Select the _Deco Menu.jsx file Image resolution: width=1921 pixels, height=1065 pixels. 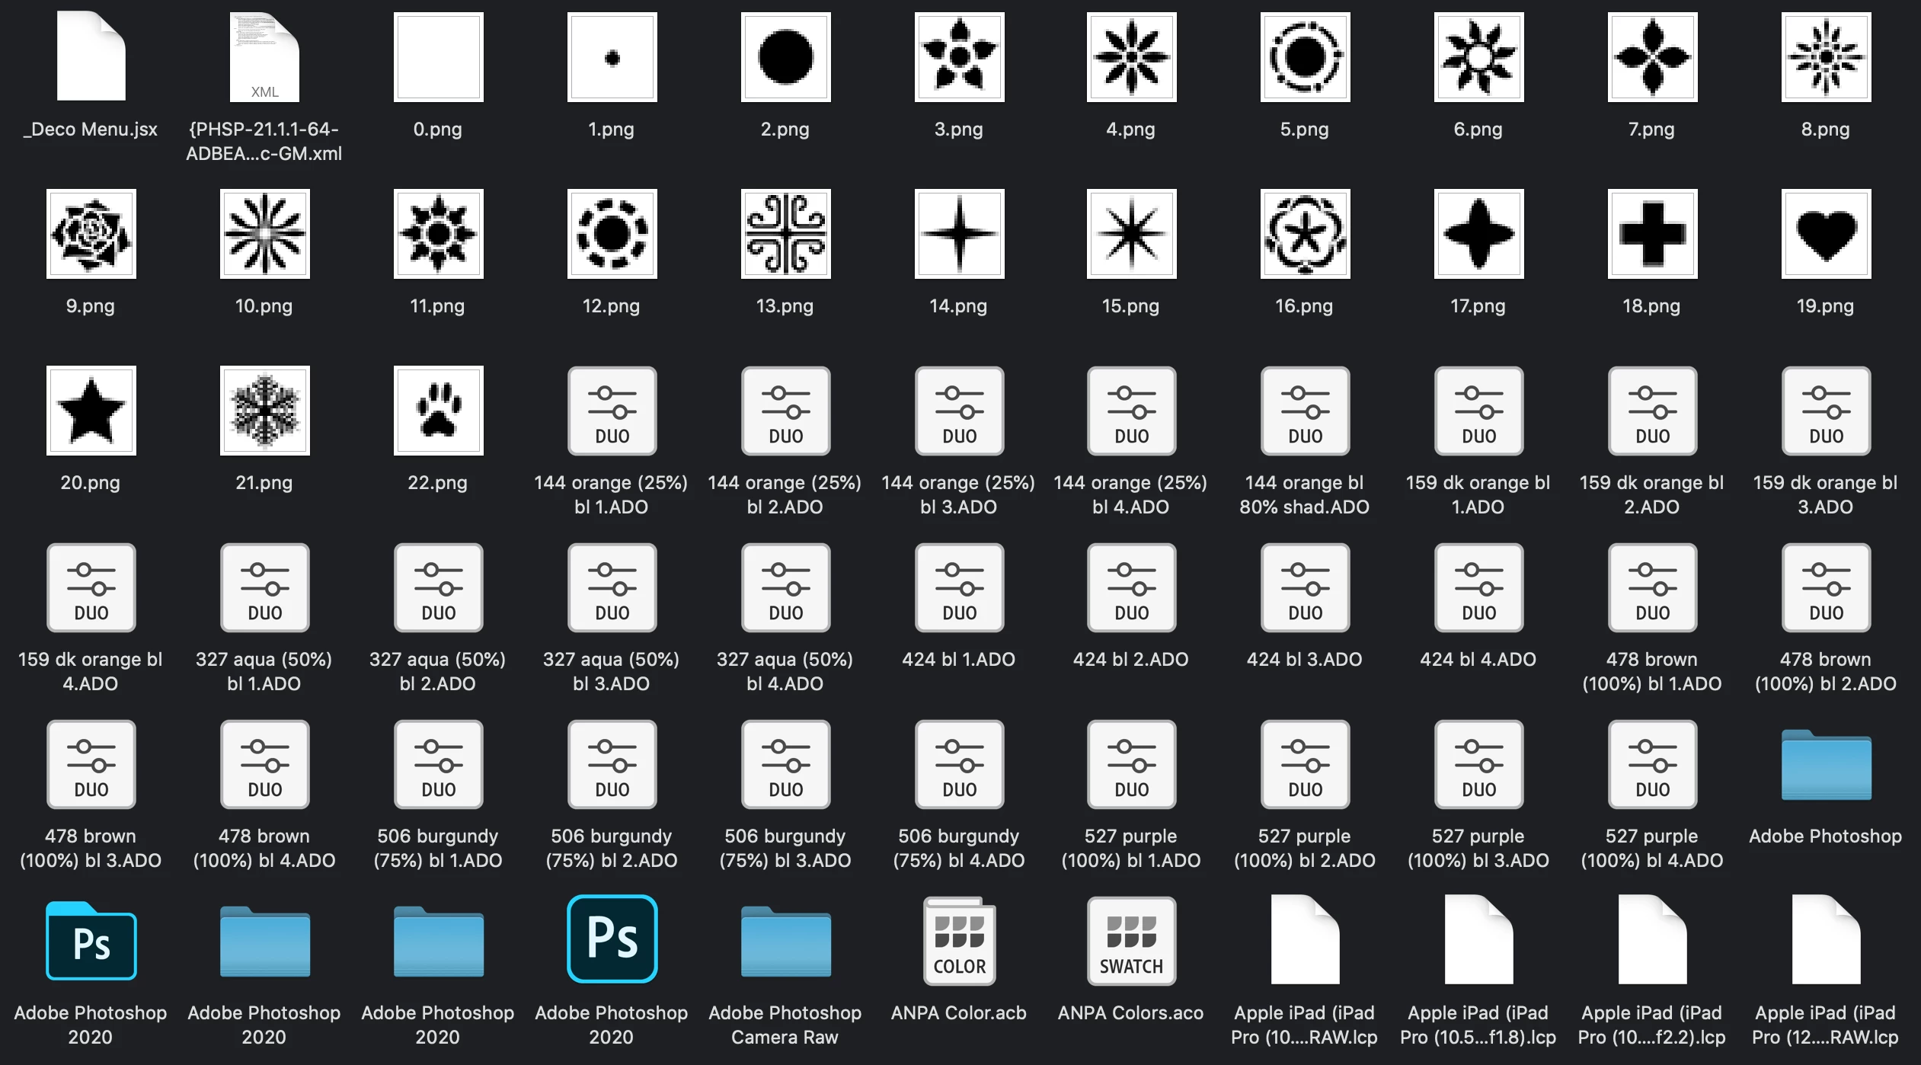coord(91,57)
